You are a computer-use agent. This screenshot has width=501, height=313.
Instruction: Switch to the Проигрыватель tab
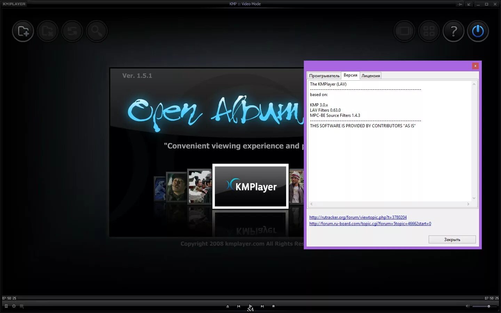[324, 76]
